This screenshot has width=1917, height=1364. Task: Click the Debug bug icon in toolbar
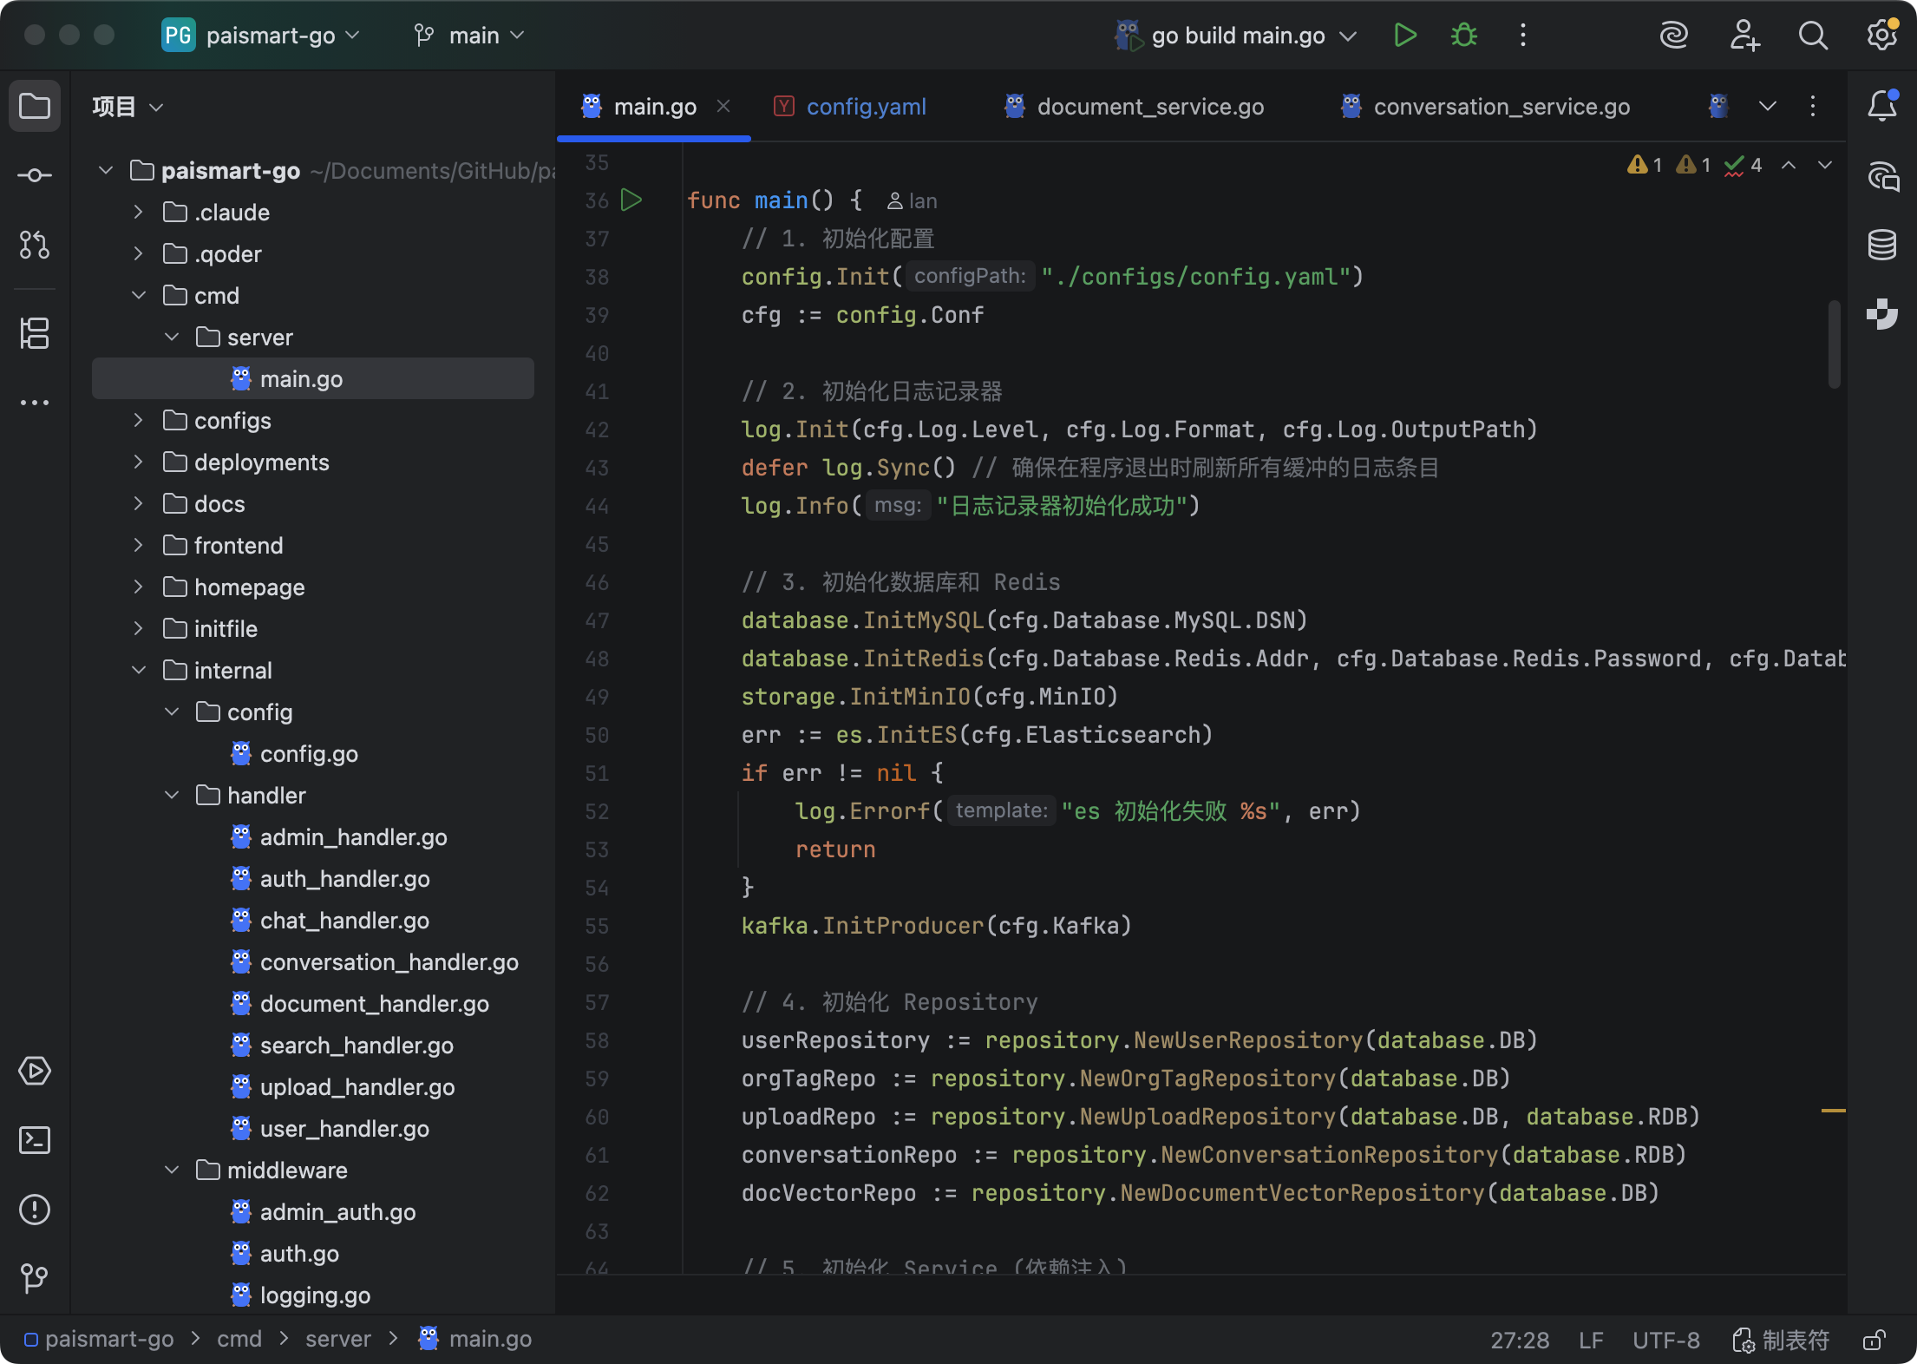pos(1464,36)
